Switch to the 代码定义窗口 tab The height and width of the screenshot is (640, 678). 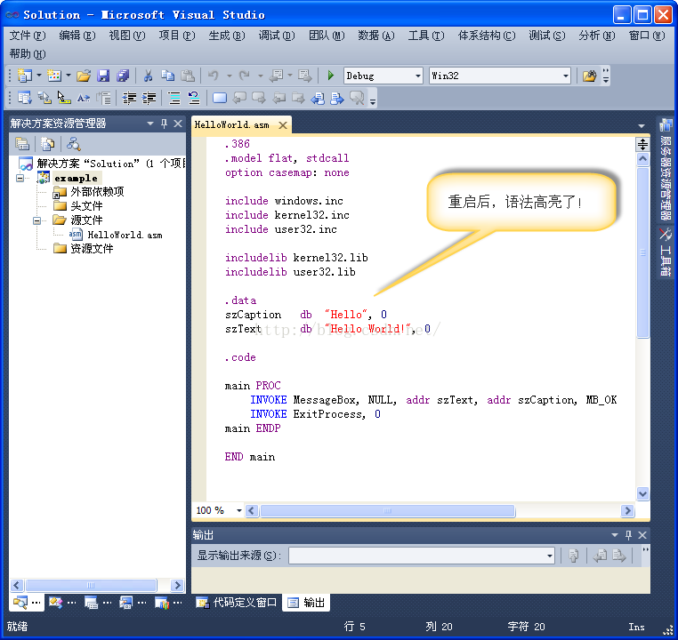pyautogui.click(x=236, y=602)
